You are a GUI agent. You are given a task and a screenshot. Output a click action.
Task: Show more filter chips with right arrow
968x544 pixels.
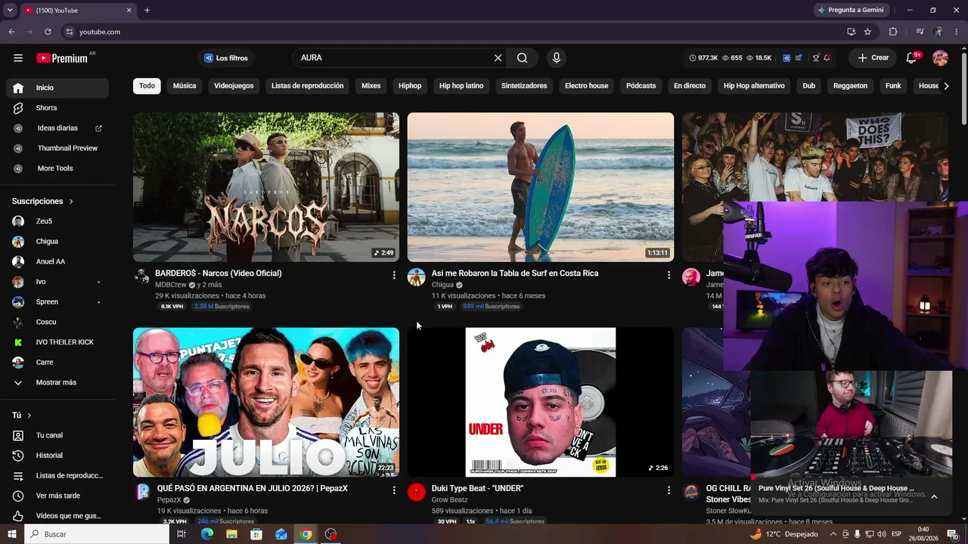coord(946,86)
